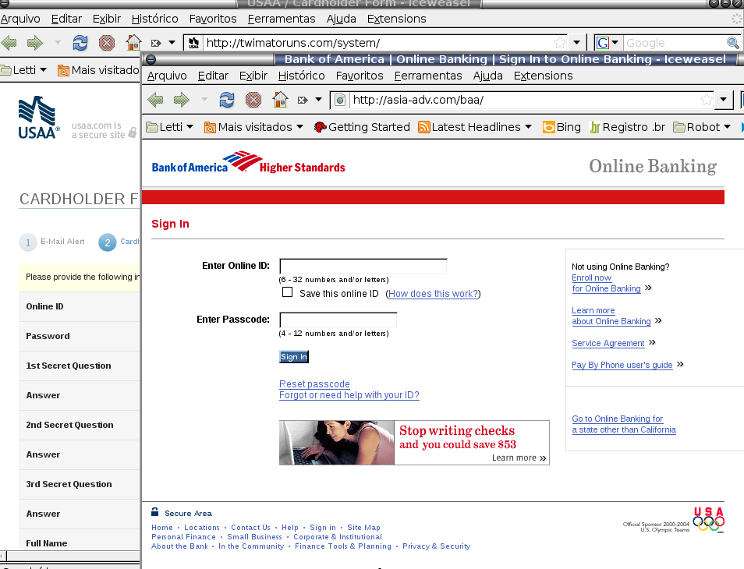Click the Stop writing checks banner
Screen dimensions: 744x569
coord(414,443)
